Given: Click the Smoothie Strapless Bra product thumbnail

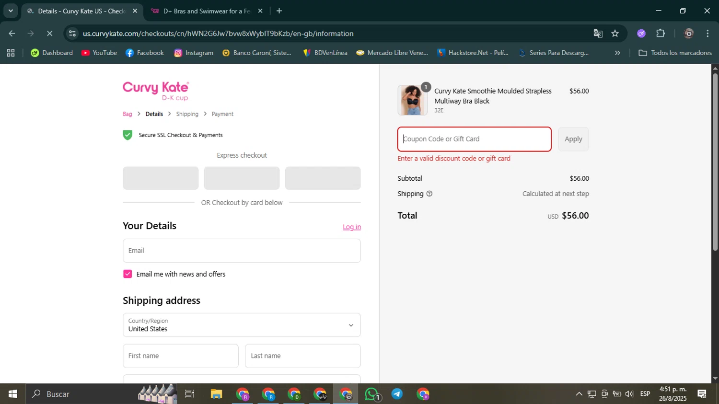Looking at the screenshot, I should 412,100.
